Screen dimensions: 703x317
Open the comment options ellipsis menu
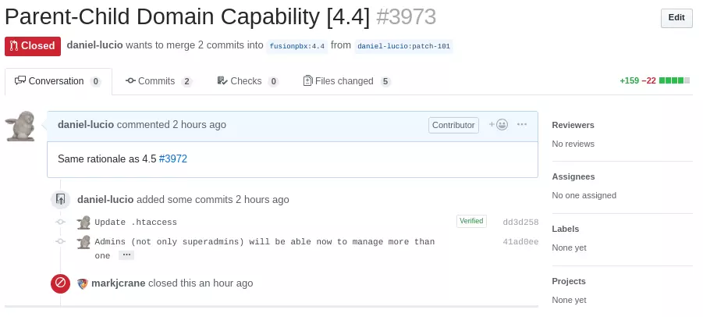coord(522,125)
